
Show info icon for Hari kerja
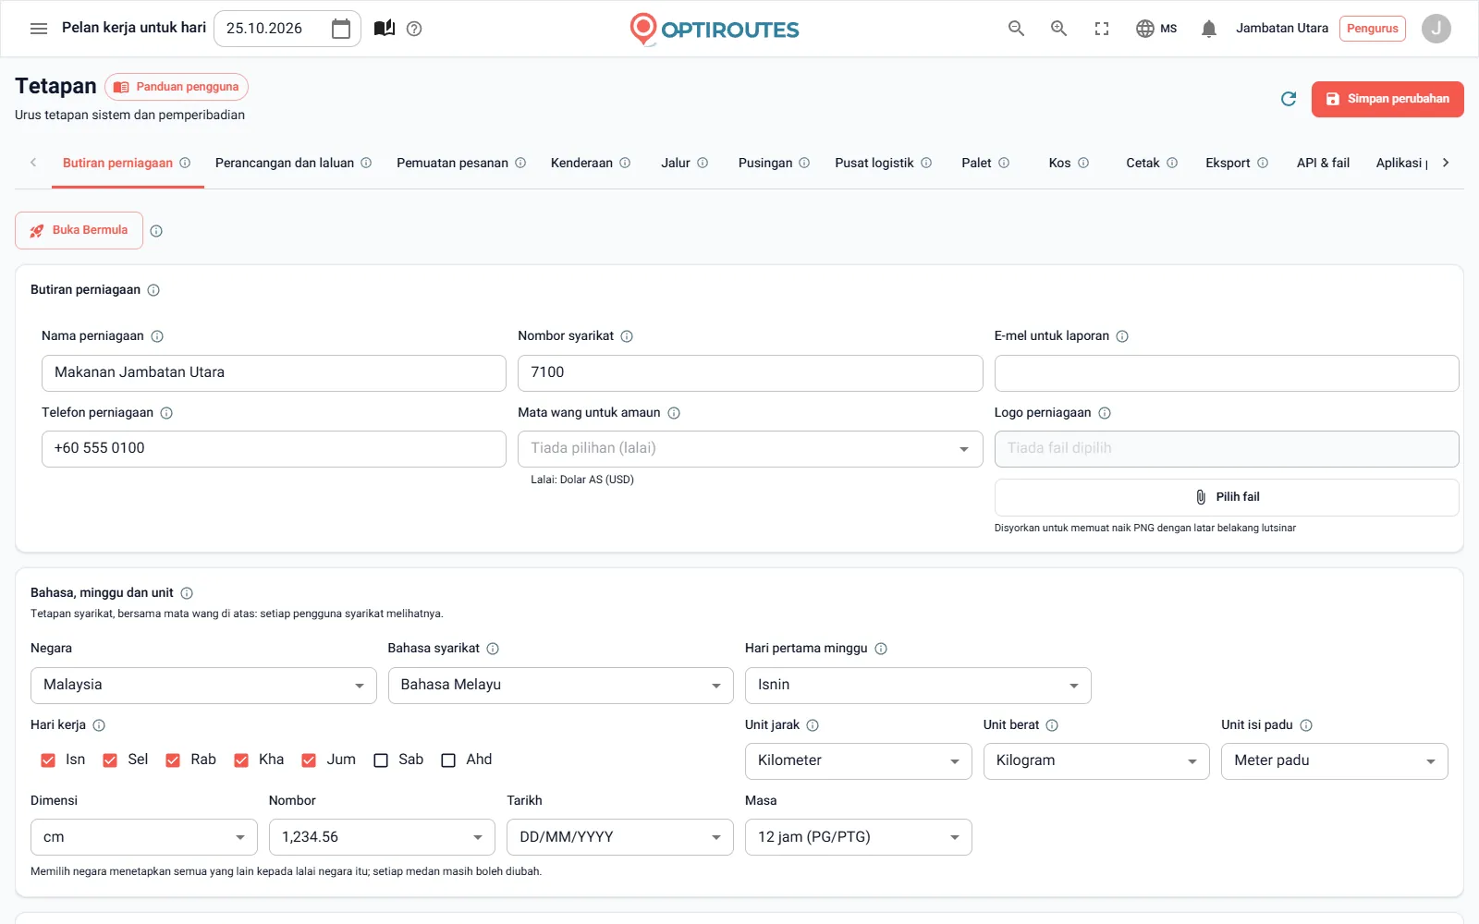(99, 725)
